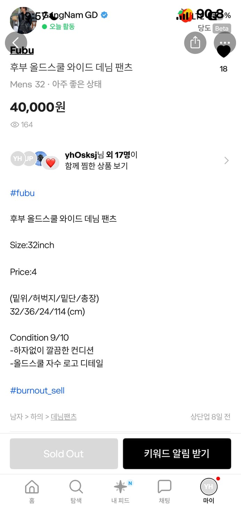Open the 채팅 chat icon

coord(164,486)
